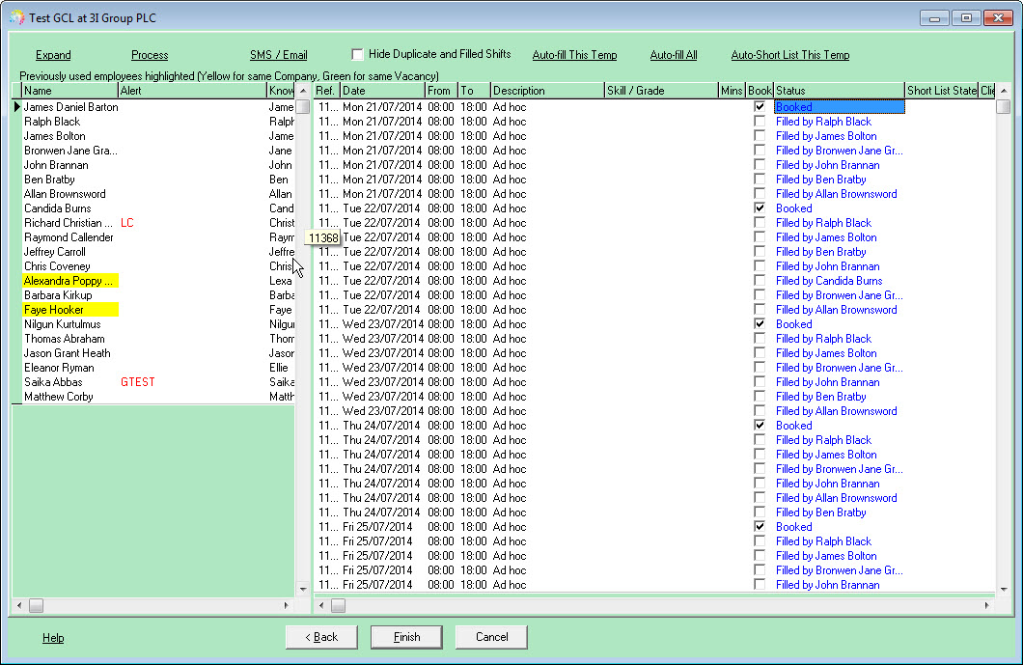Select highlighted employee Alexandra Poppy
The image size is (1023, 665).
coord(70,281)
